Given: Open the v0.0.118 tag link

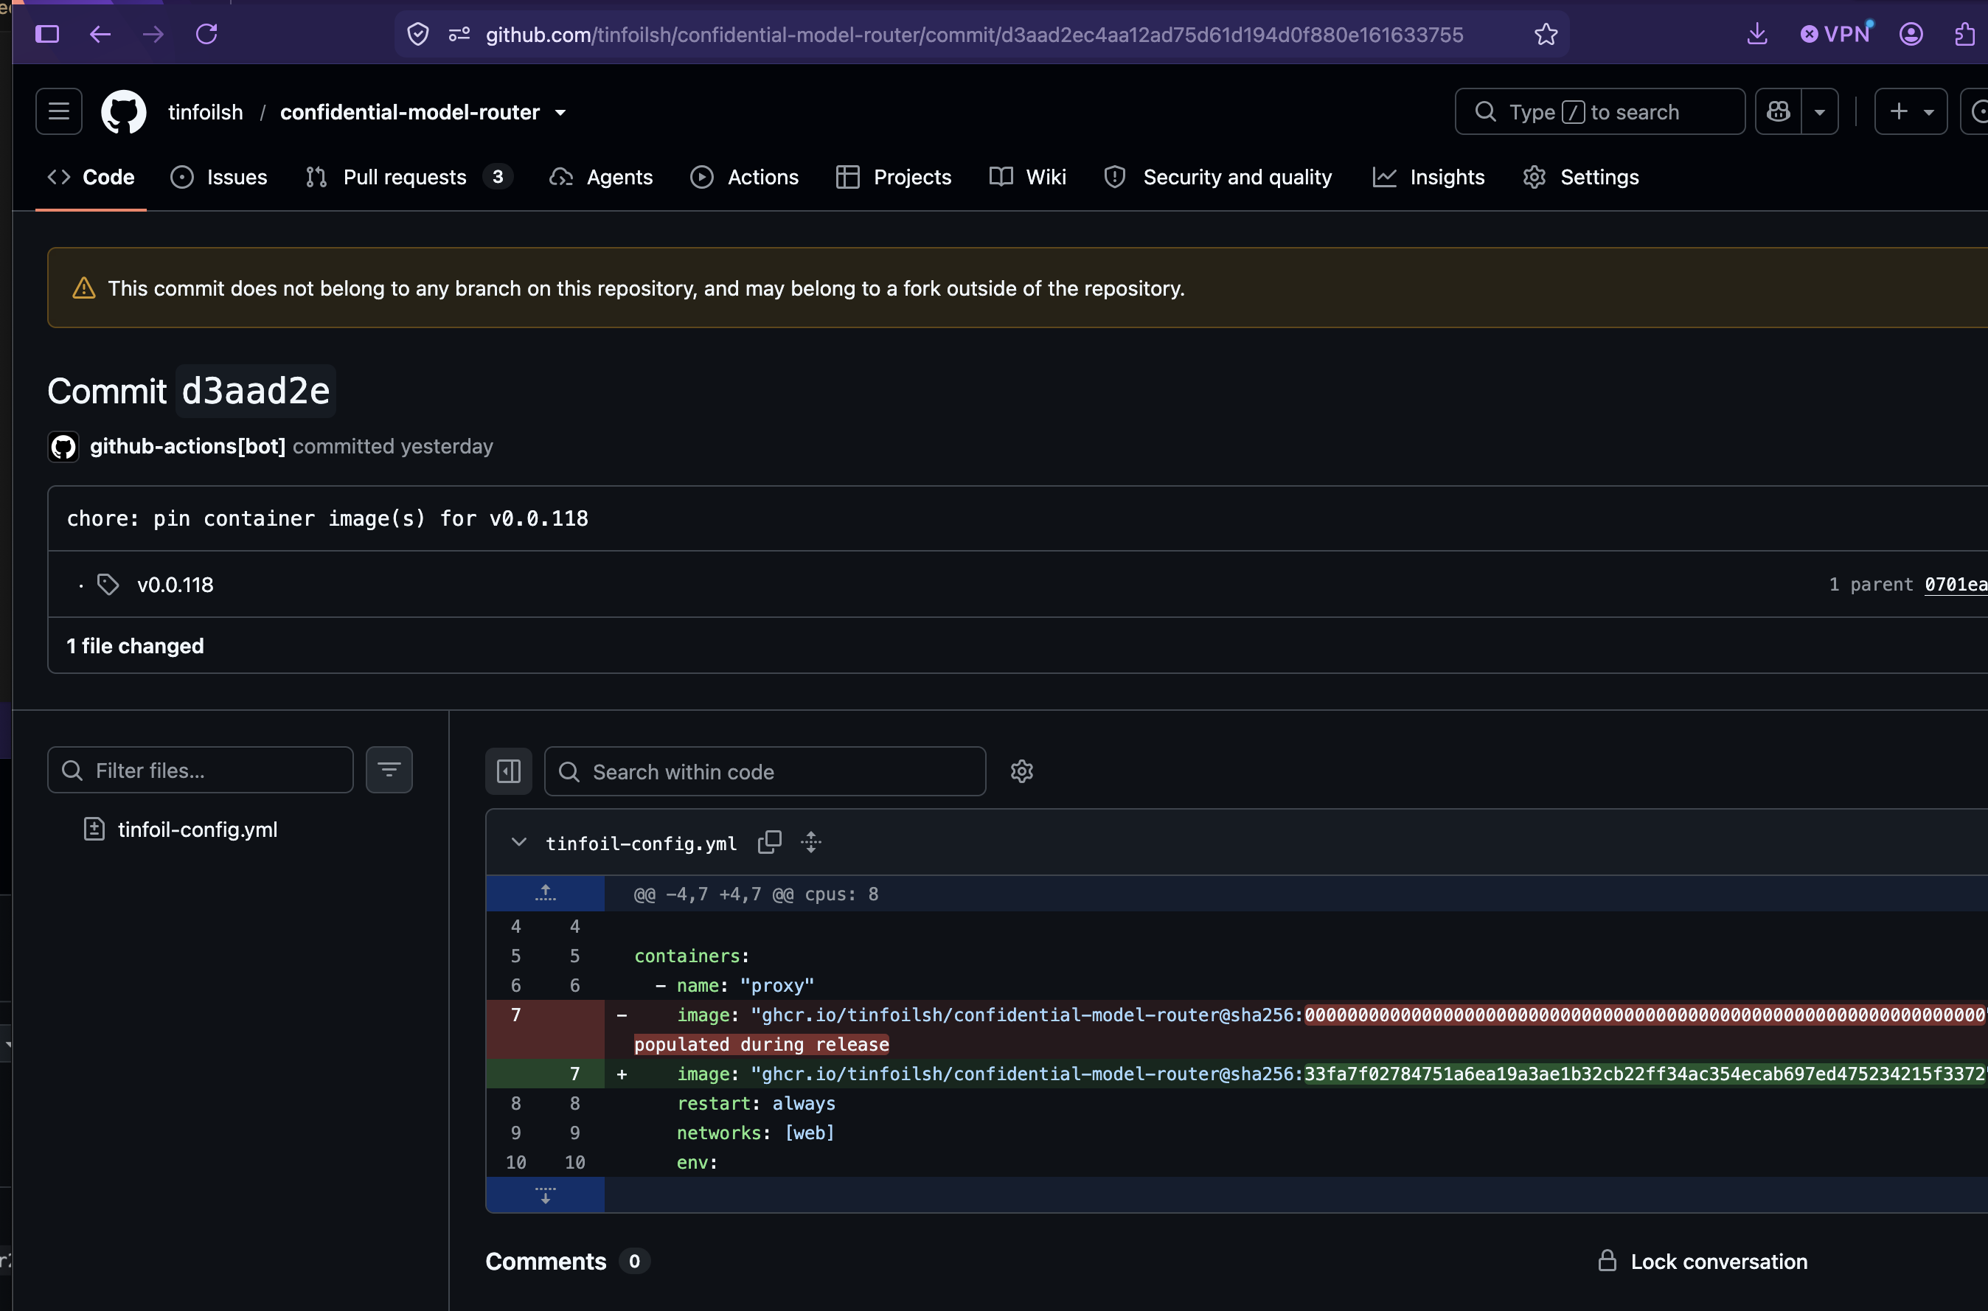Looking at the screenshot, I should click(x=175, y=585).
